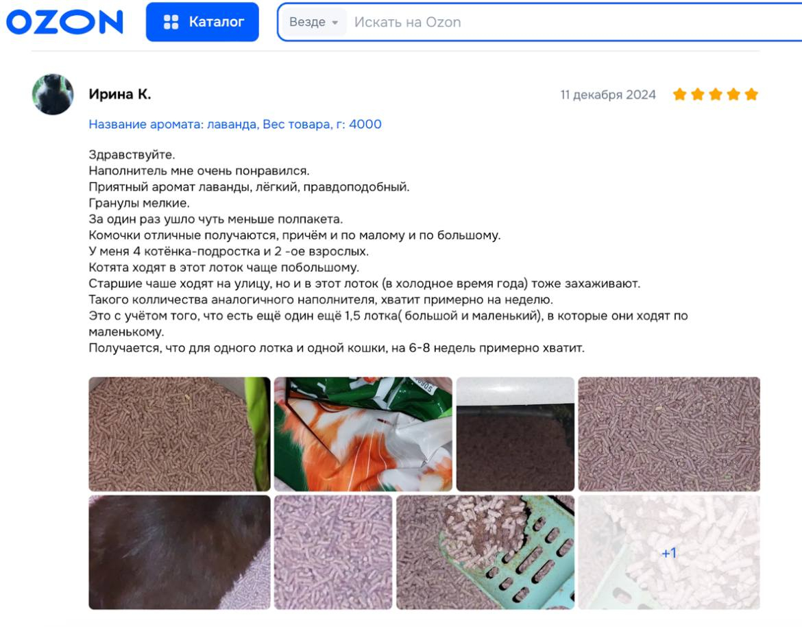Screen dimensions: 802x627
Task: Click the review date 11 декабря 2024
Action: [x=608, y=95]
